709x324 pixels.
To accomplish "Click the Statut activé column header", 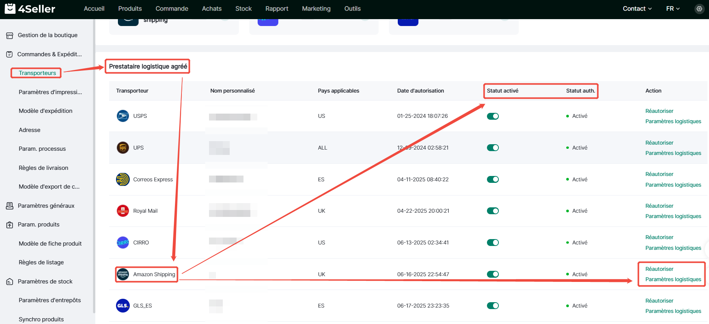I will tap(502, 91).
